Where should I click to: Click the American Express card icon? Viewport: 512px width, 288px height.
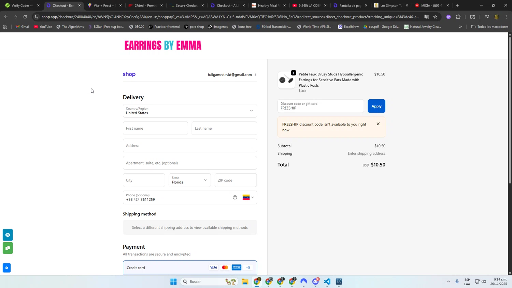[x=237, y=268]
